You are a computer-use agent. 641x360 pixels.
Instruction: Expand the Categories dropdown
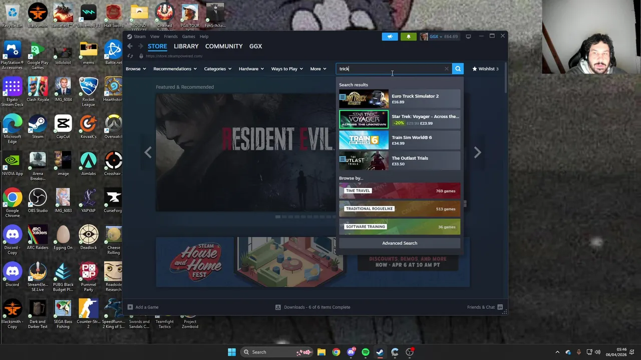click(217, 69)
